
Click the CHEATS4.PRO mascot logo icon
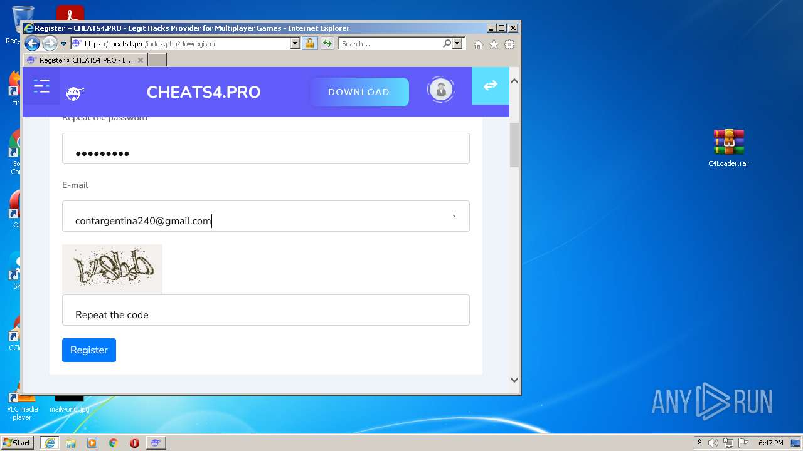point(75,93)
